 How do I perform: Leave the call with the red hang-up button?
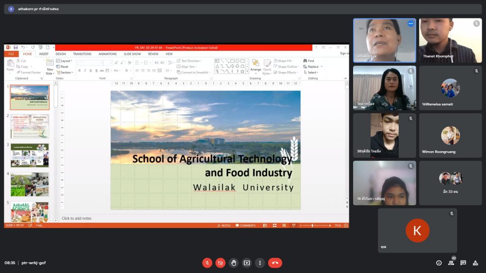pos(275,263)
